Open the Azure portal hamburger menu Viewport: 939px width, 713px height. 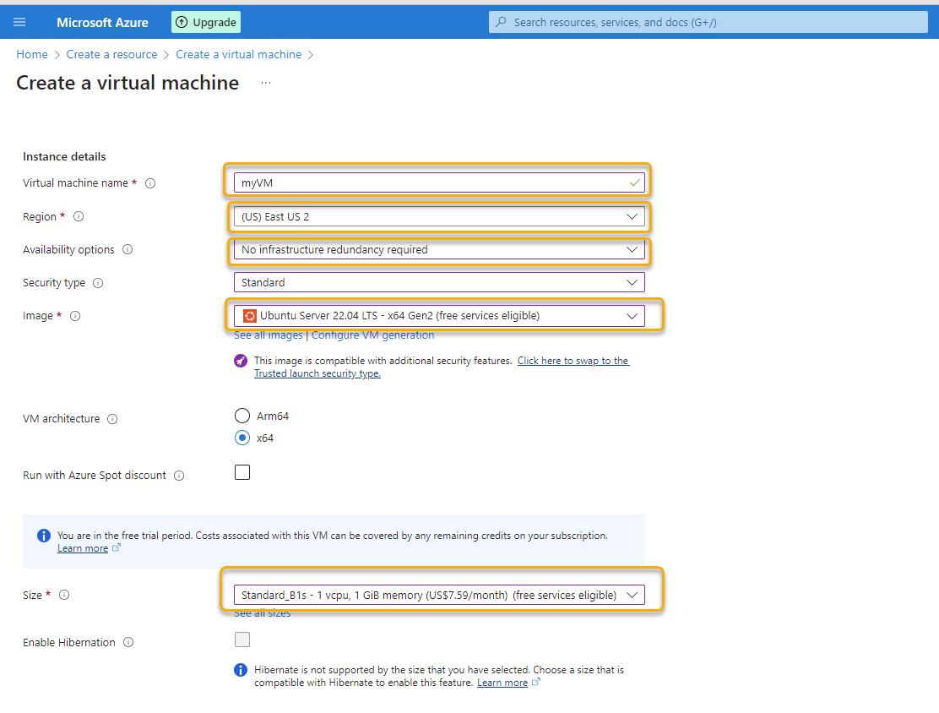[19, 21]
